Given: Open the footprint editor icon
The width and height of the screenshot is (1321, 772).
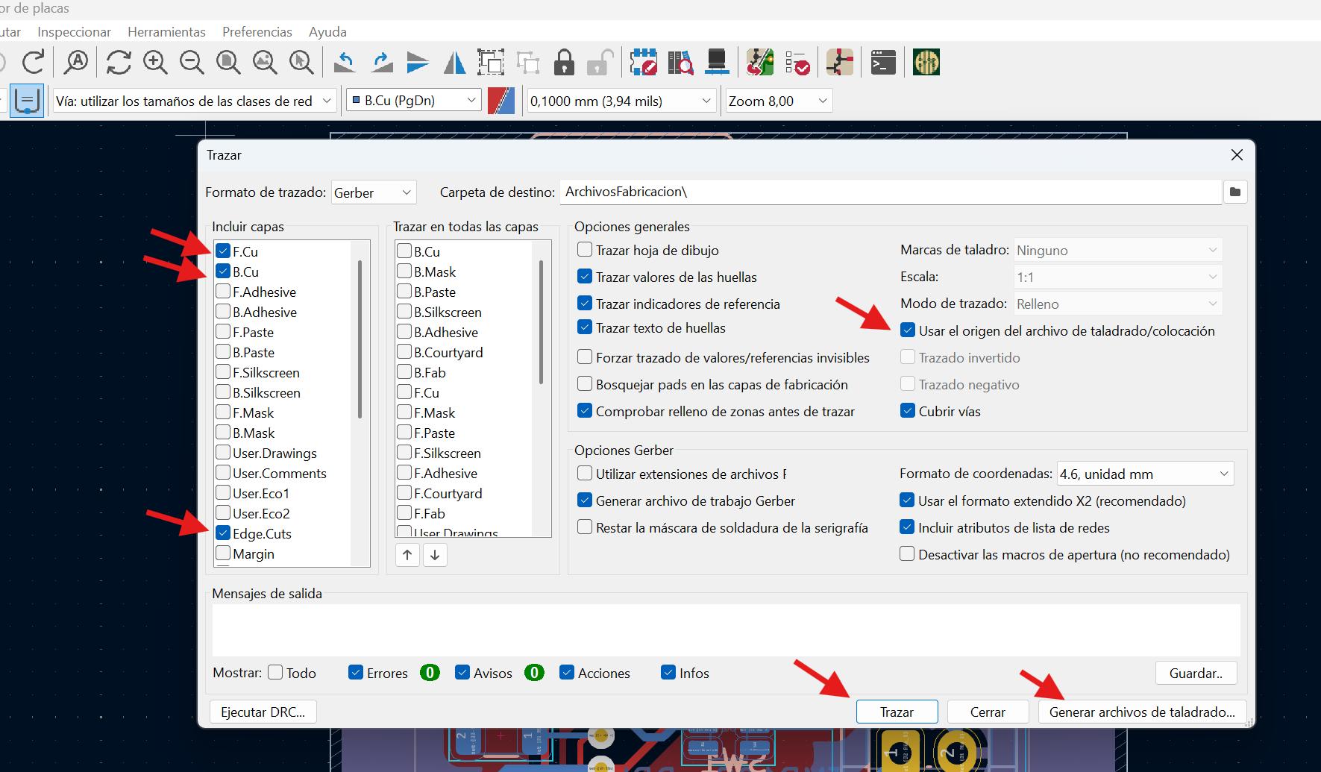Looking at the screenshot, I should point(643,62).
